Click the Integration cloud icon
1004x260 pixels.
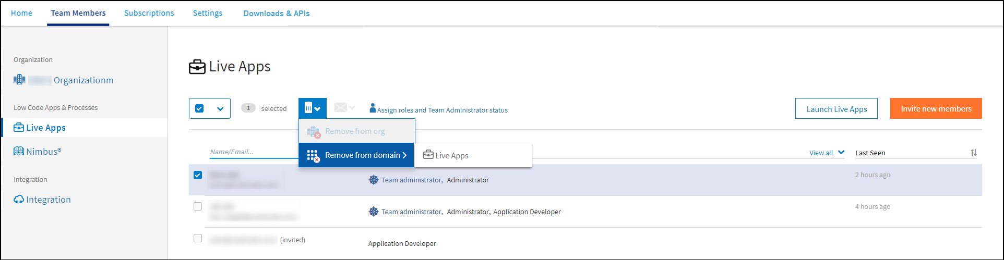click(19, 200)
